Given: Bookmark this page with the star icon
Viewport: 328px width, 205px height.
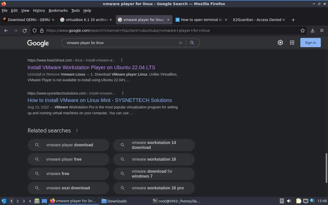Looking at the screenshot, I should 303,30.
